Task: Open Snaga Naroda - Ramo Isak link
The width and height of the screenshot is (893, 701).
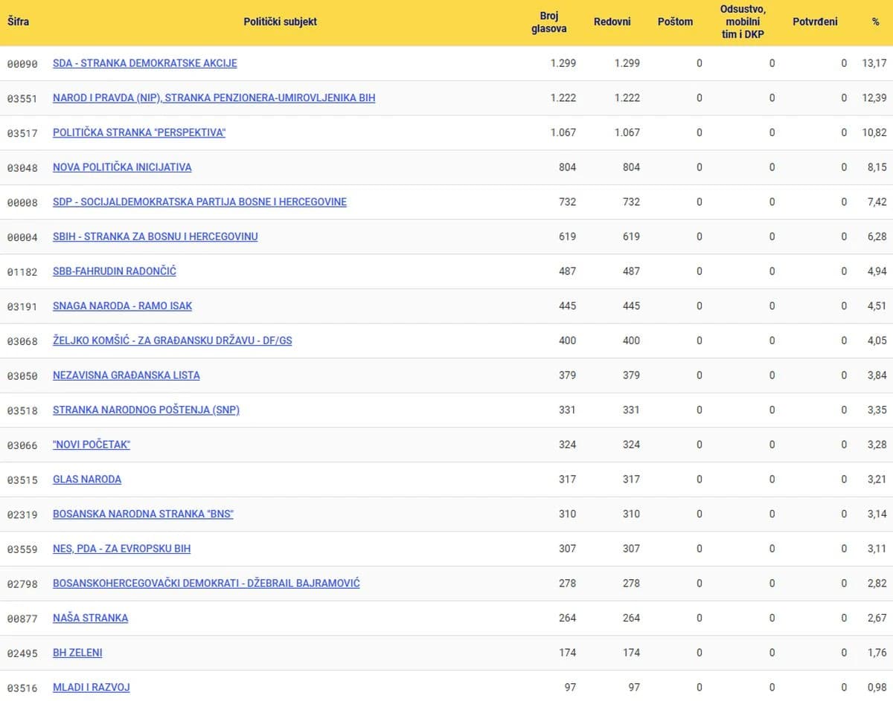Action: coord(123,306)
